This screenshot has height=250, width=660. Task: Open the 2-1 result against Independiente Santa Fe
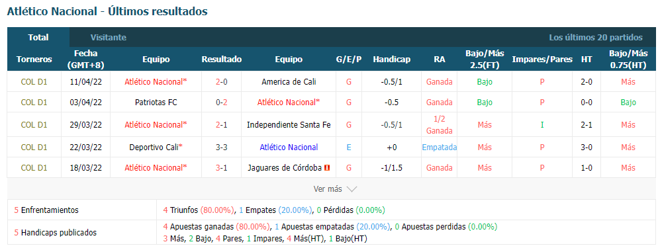(x=221, y=124)
